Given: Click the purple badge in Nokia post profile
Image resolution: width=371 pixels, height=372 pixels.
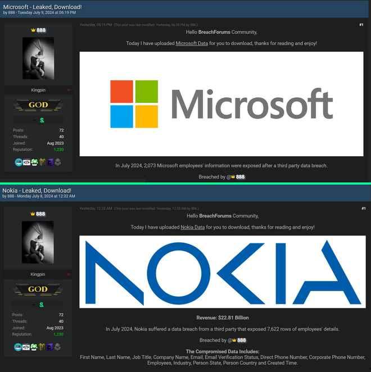Looking at the screenshot, I should [49, 347].
